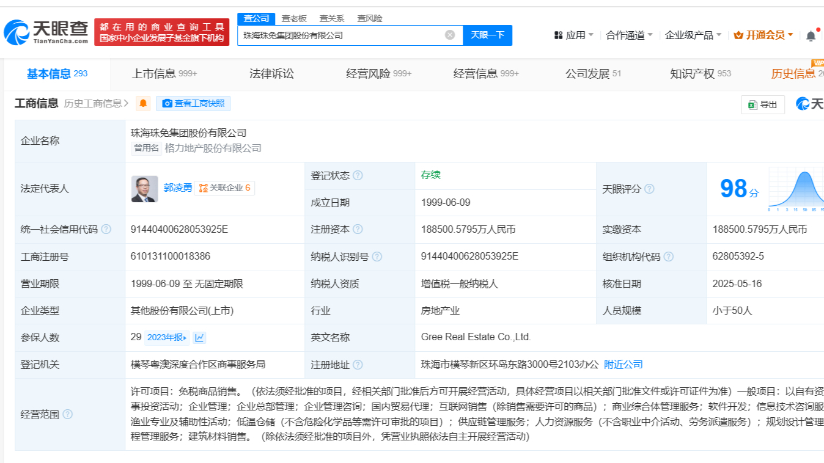Expand the 应用 dropdown menu
The height and width of the screenshot is (463, 824).
pos(574,35)
